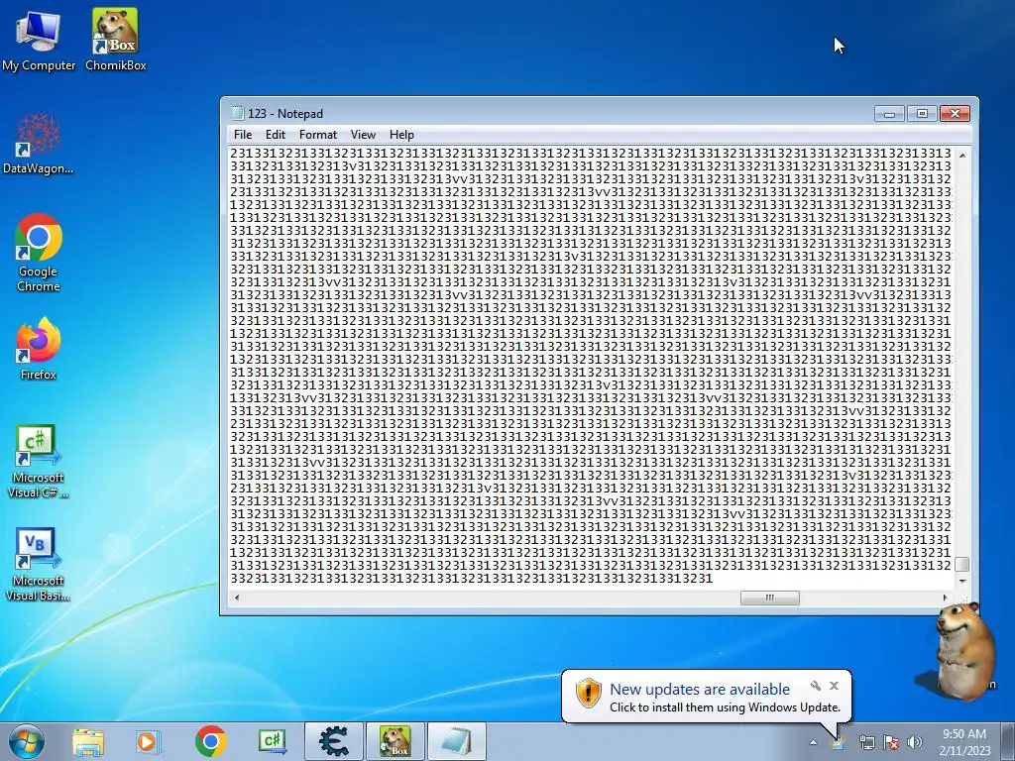1015x761 pixels.
Task: Click the Windows Update shield warning icon
Action: 589,693
